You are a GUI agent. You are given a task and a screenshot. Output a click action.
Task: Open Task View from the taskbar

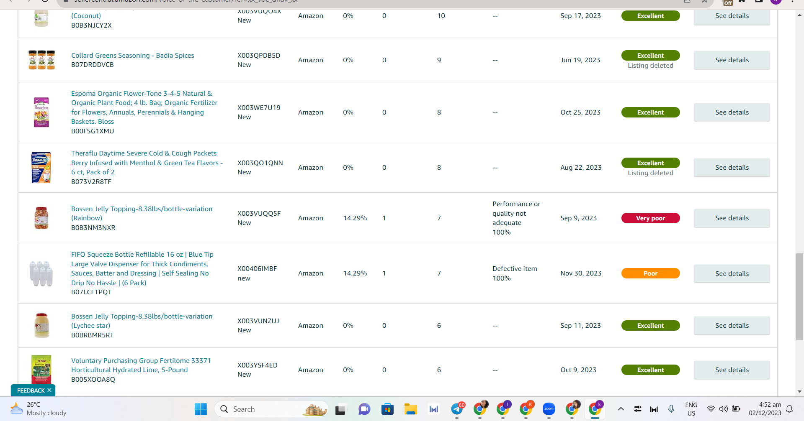tap(341, 409)
